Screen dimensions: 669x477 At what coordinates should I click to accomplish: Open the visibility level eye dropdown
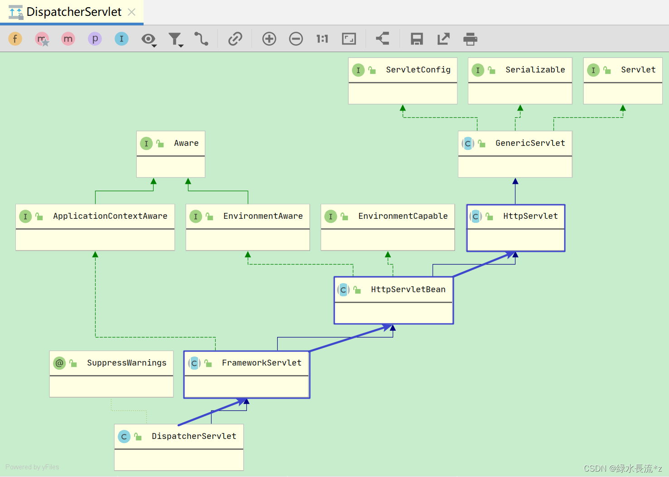[149, 39]
